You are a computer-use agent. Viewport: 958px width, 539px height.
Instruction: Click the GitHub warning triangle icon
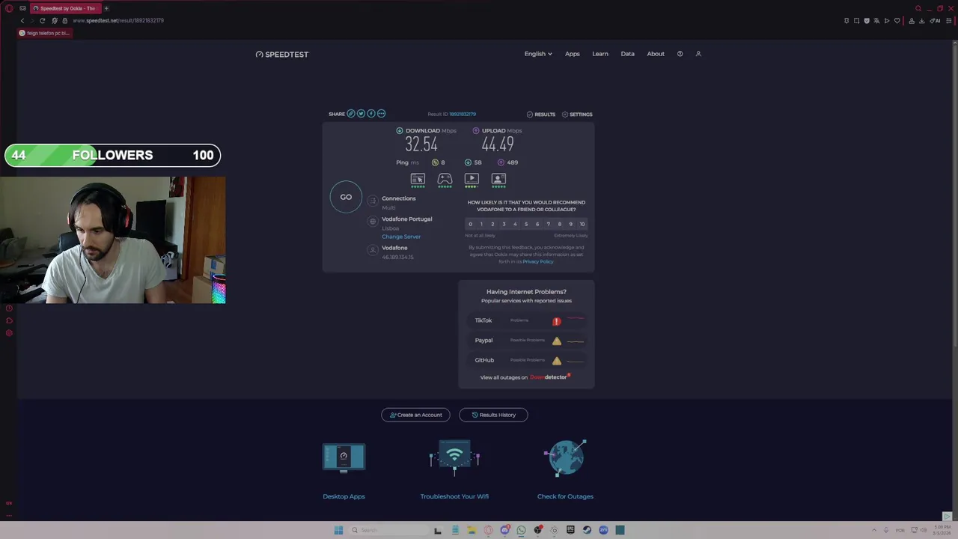point(557,361)
